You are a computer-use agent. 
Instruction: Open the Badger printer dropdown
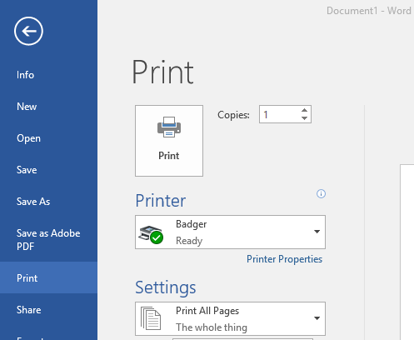pos(230,232)
